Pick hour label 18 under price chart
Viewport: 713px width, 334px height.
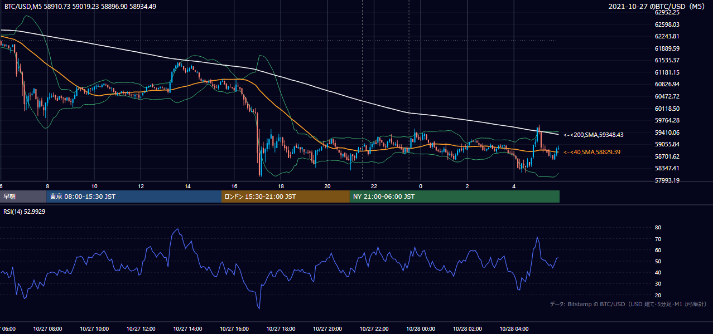tap(281, 186)
